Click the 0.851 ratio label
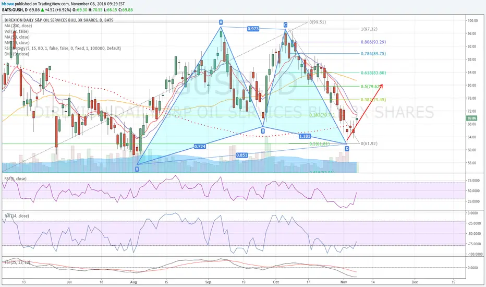Screen dimensions: 486x287 pos(241,155)
